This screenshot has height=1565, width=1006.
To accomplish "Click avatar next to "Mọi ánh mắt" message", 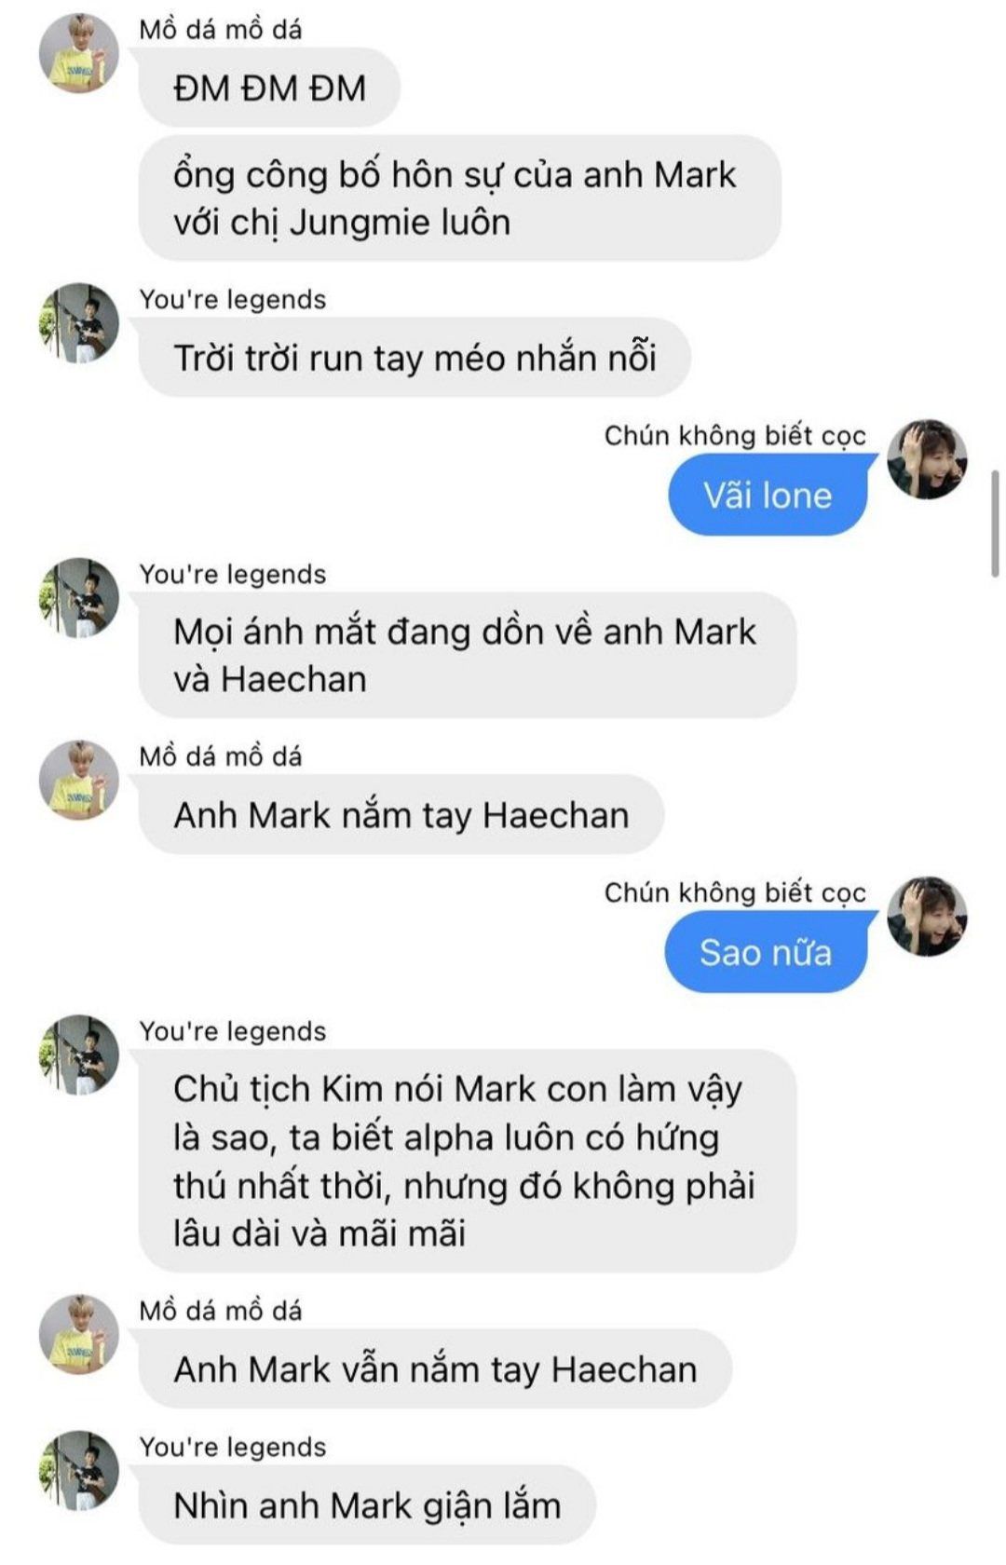I will 79,598.
